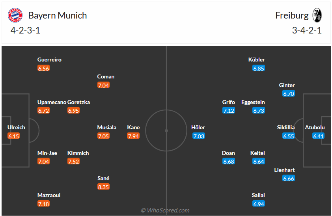Select Sallai's 6.94 rating badge
Viewport: 332px width, 216px height.
(259, 204)
